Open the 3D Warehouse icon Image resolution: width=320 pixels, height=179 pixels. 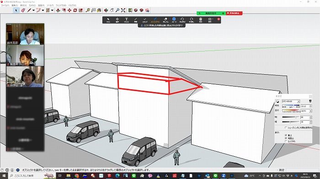click(130, 10)
